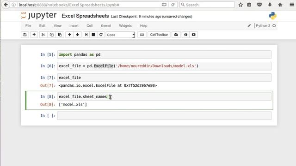Screen dimensions: 296x166
Task: Click the Python logo in the header
Action: (272, 16)
